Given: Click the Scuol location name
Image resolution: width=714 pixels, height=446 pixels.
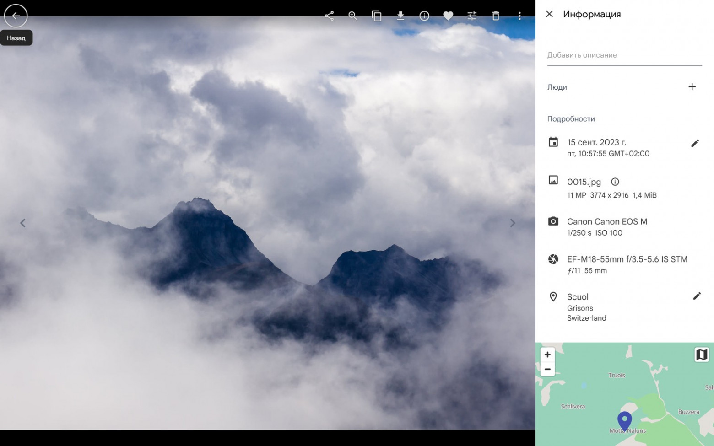Looking at the screenshot, I should 578,297.
